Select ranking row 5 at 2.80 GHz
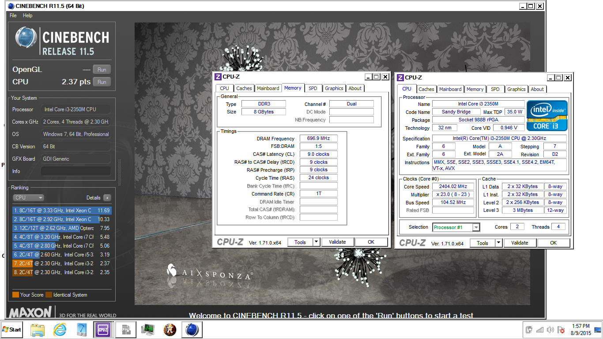The height and width of the screenshot is (339, 603). [62, 246]
